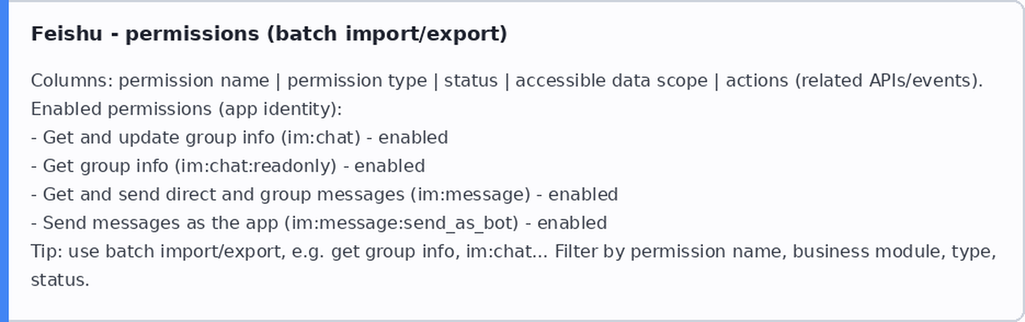Click 'Enabled permissions (app identity):' heading line

point(186,110)
